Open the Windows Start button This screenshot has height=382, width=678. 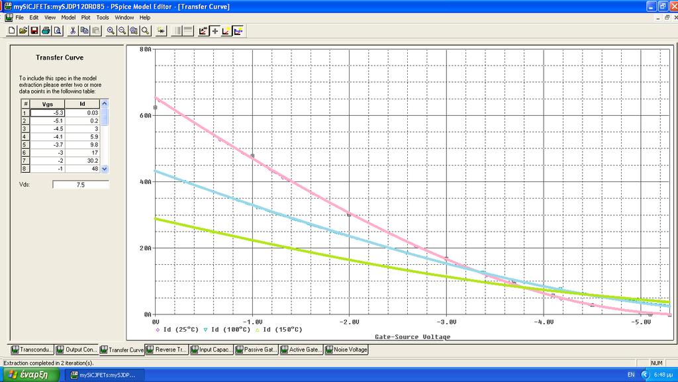pos(30,375)
